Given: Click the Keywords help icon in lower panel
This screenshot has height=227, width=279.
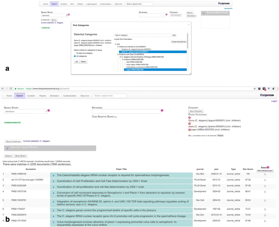Looking at the screenshot, I should click(162, 110).
